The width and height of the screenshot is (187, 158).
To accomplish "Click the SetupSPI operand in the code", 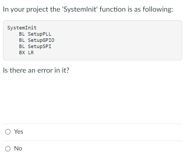I will click(x=40, y=46).
